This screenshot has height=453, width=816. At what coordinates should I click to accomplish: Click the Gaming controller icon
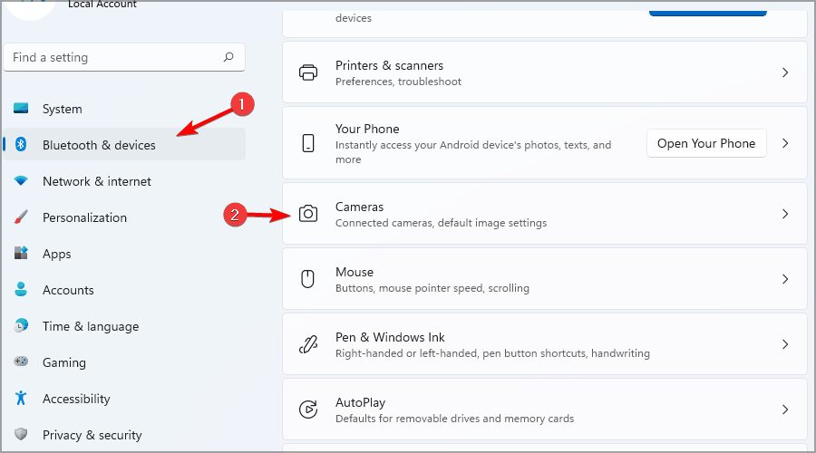point(21,361)
